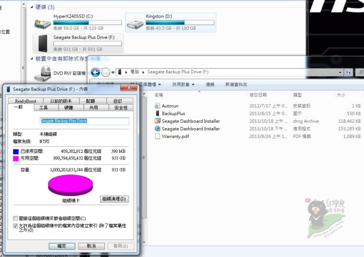Click the drive name text field

click(x=84, y=121)
